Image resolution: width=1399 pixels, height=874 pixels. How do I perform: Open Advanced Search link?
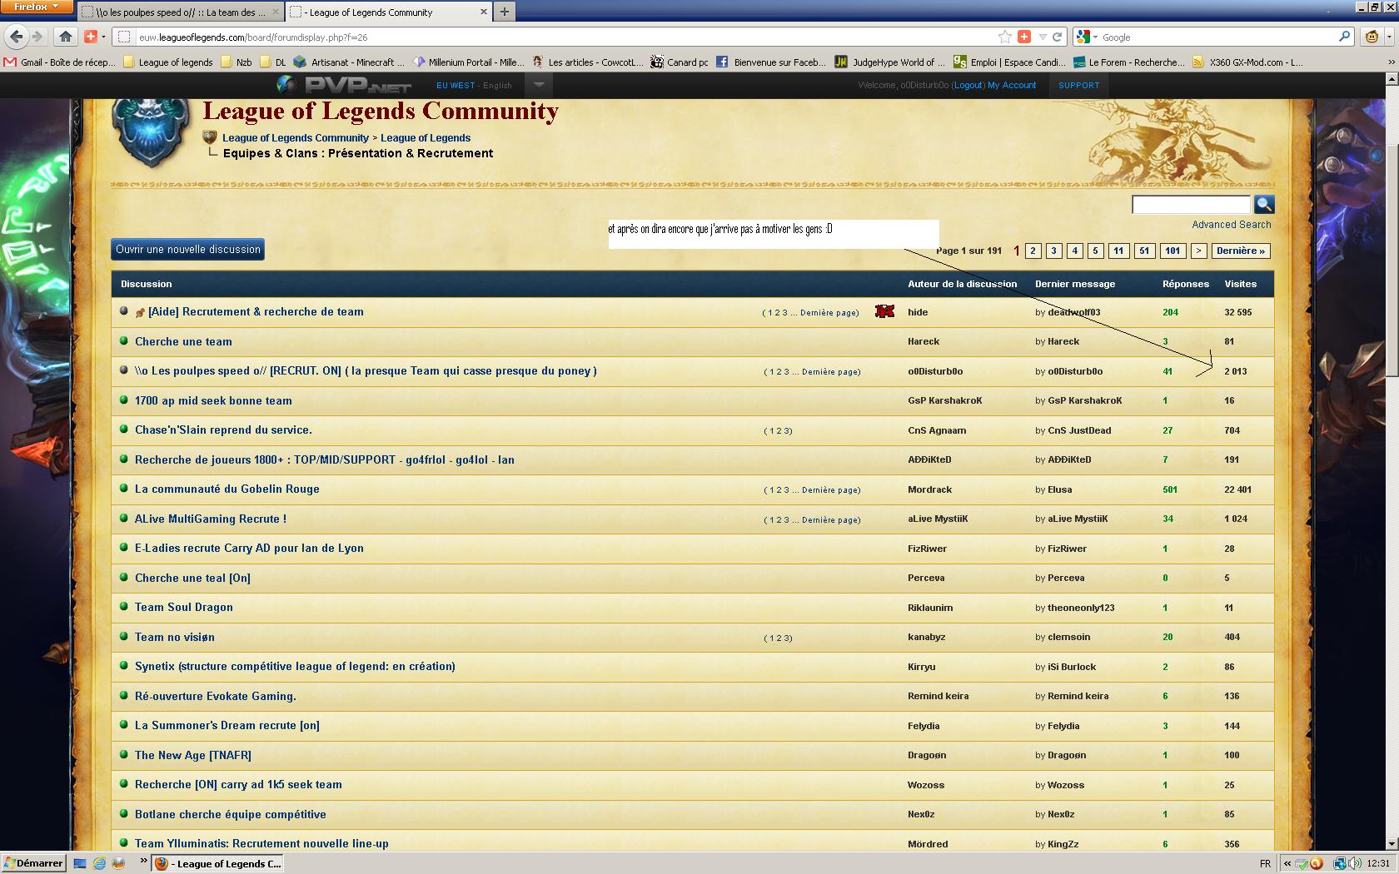pyautogui.click(x=1231, y=225)
